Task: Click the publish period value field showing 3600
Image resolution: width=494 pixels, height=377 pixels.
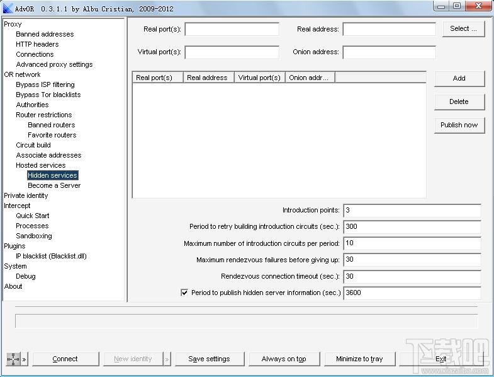Action: (x=412, y=293)
